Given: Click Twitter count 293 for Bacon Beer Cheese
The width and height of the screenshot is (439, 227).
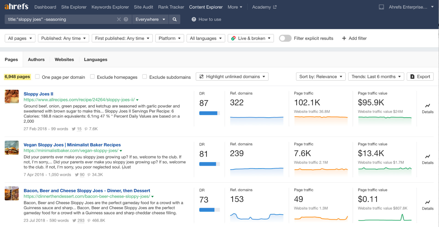Looking at the screenshot, I should click(81, 220).
